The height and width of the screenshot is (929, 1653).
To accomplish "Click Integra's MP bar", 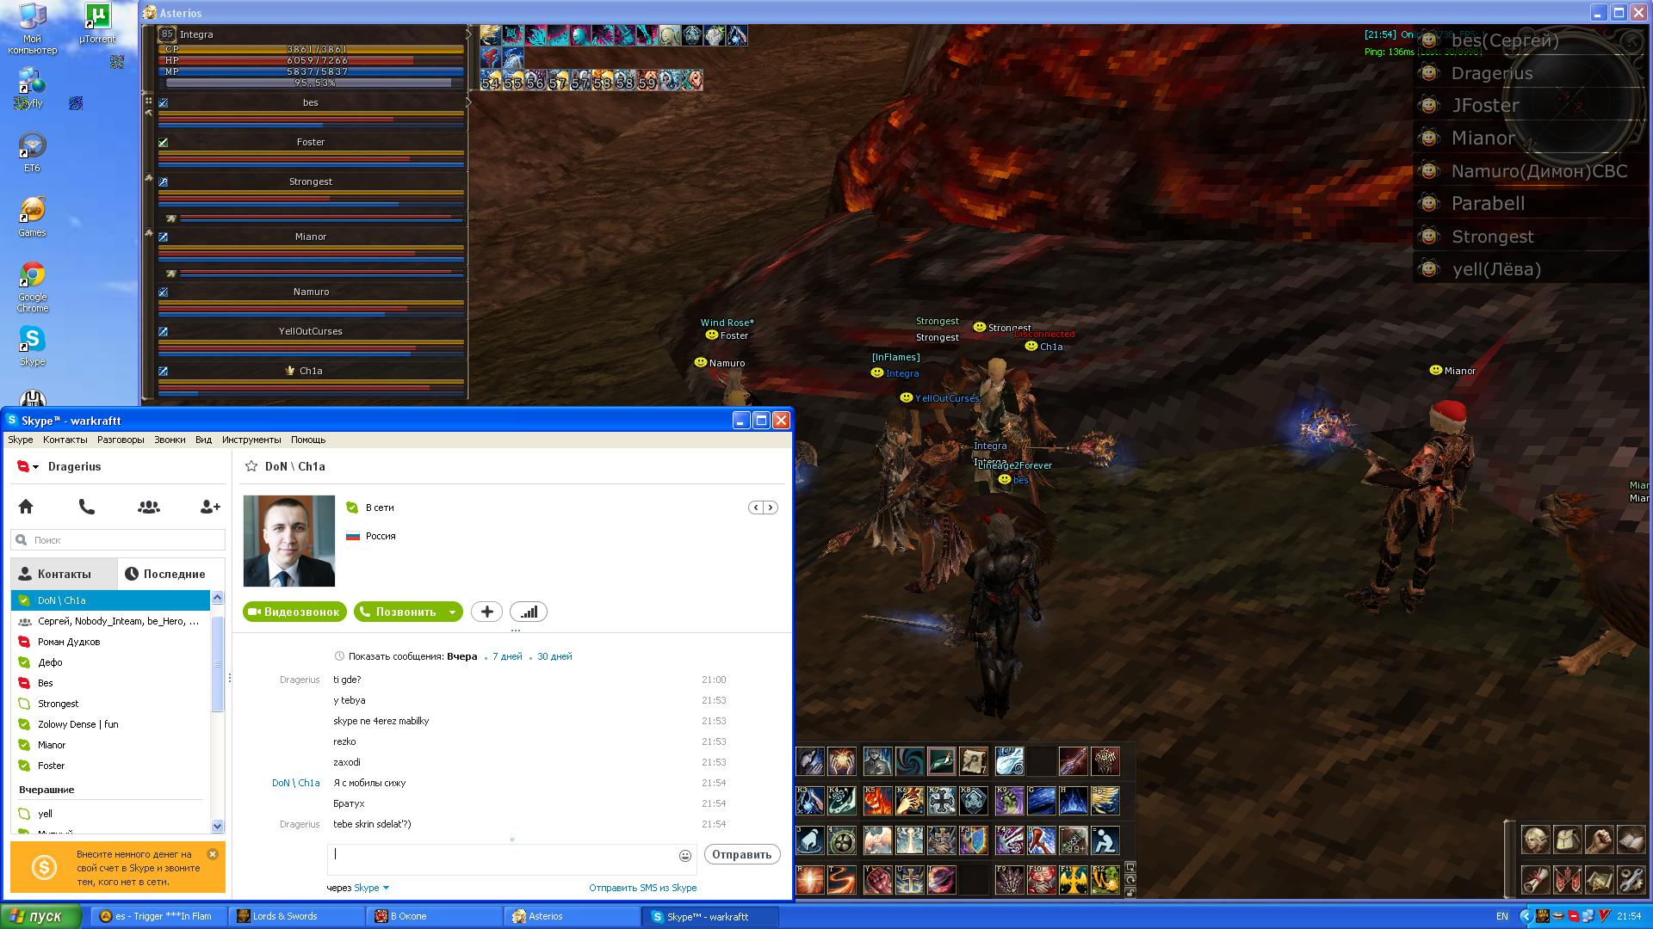I will (311, 72).
